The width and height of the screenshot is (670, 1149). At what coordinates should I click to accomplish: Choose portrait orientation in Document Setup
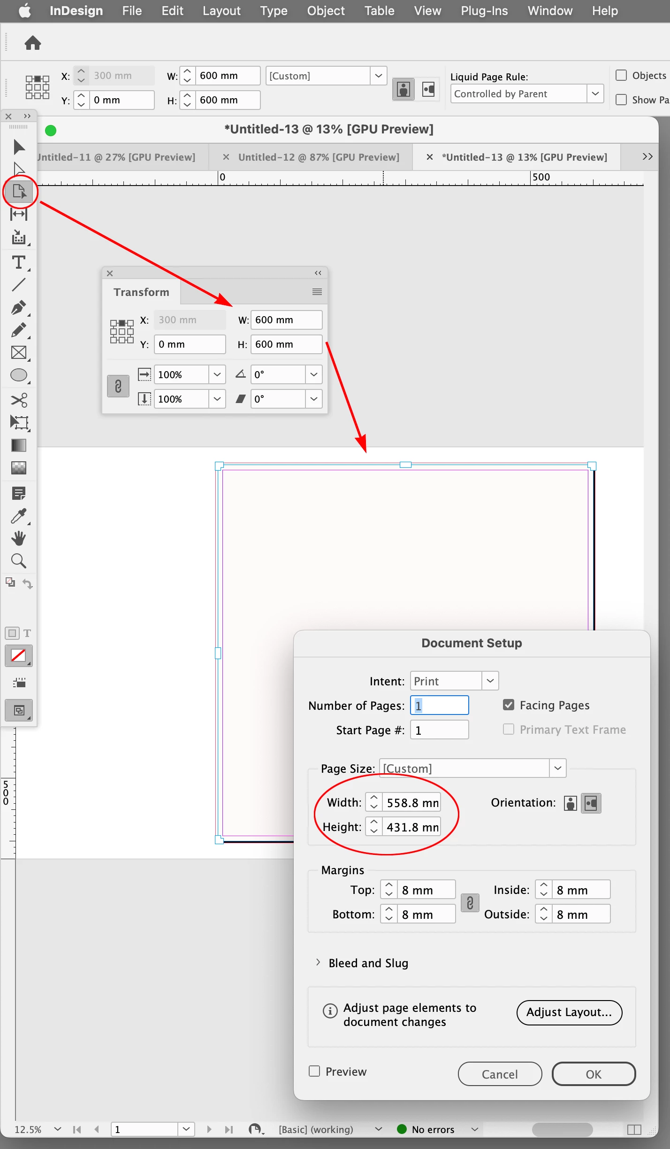(x=570, y=803)
